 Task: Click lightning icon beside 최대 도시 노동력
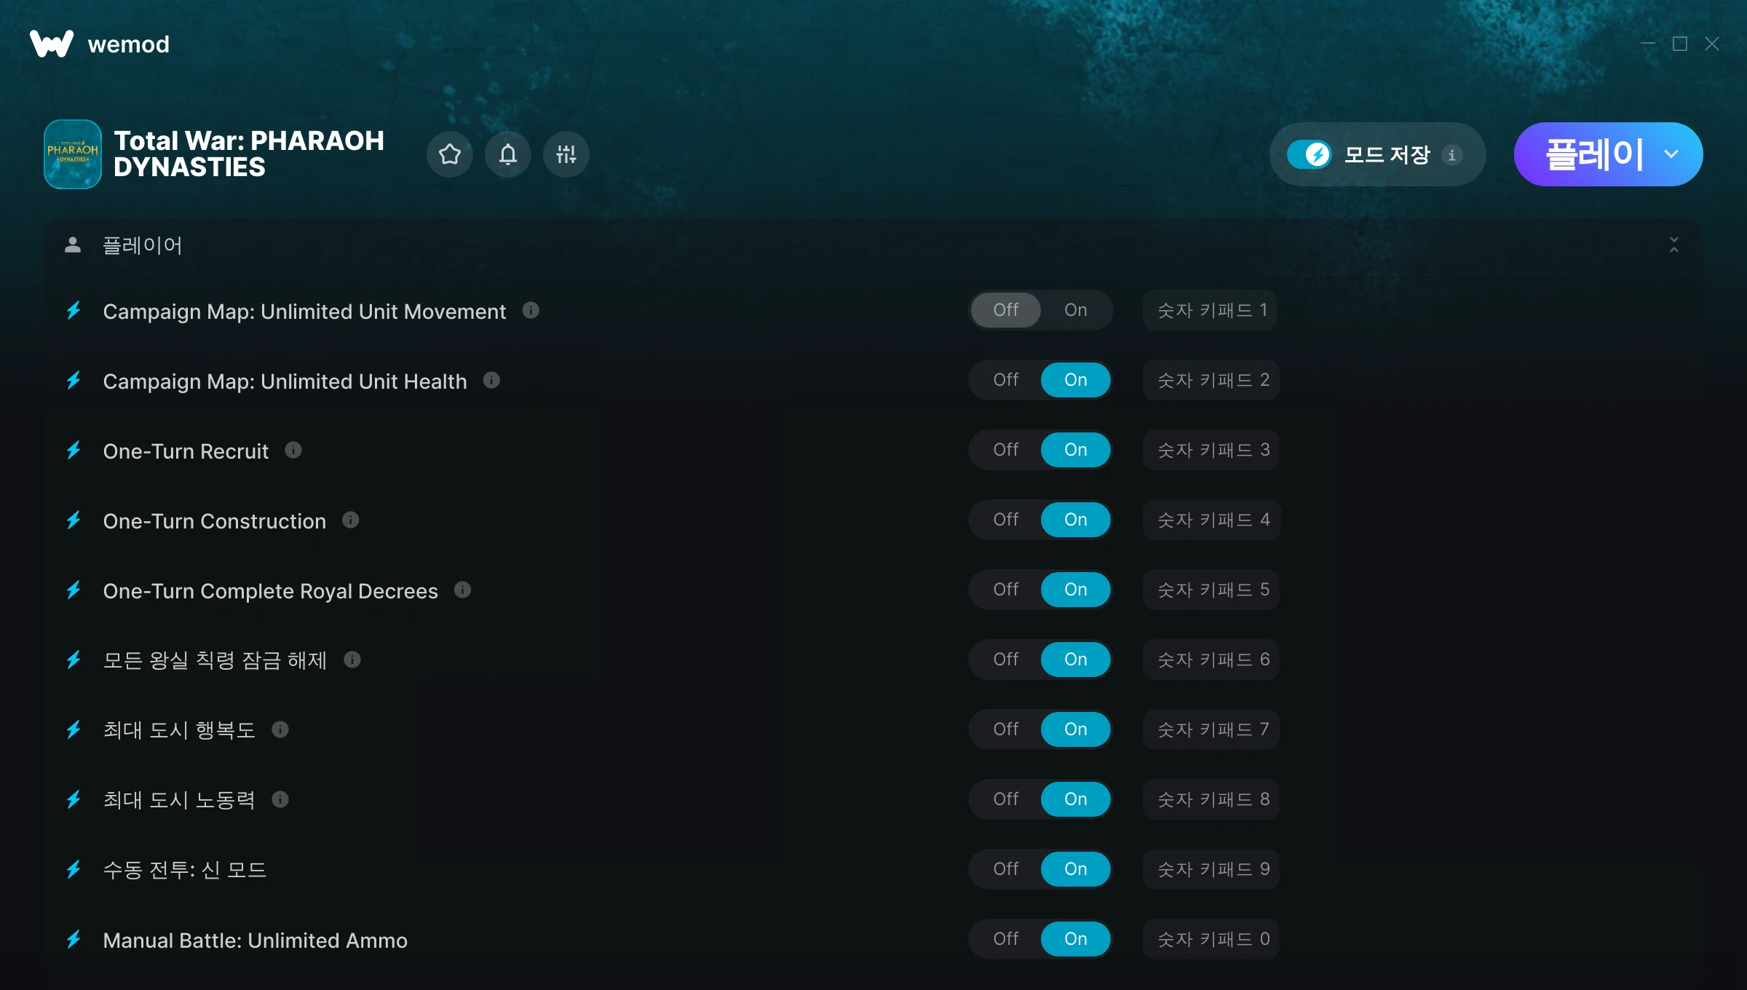[x=74, y=800]
